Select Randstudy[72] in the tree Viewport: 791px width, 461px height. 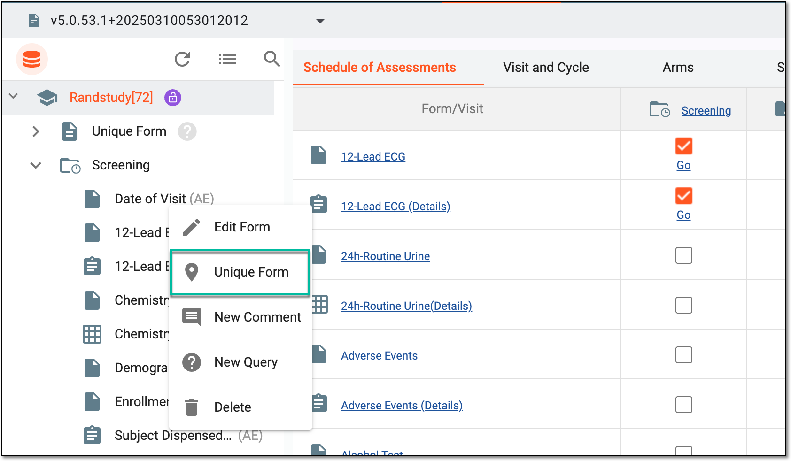tap(111, 98)
